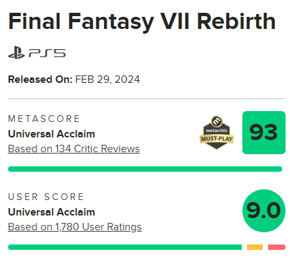Click the USER SCORE section heading

(x=46, y=197)
